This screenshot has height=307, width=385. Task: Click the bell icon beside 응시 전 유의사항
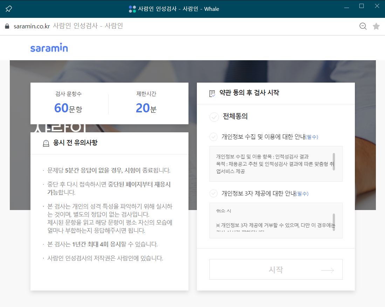click(x=46, y=143)
